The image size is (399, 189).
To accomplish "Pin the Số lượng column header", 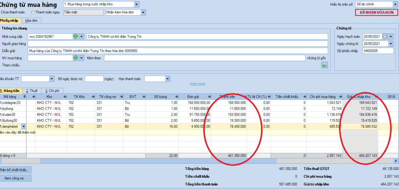I will click(x=177, y=97).
